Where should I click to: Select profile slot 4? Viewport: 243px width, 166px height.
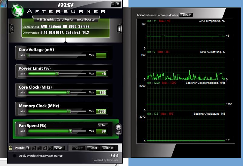tap(45, 148)
